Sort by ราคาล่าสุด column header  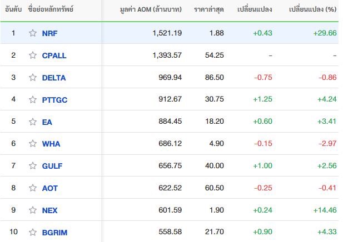tap(208, 9)
